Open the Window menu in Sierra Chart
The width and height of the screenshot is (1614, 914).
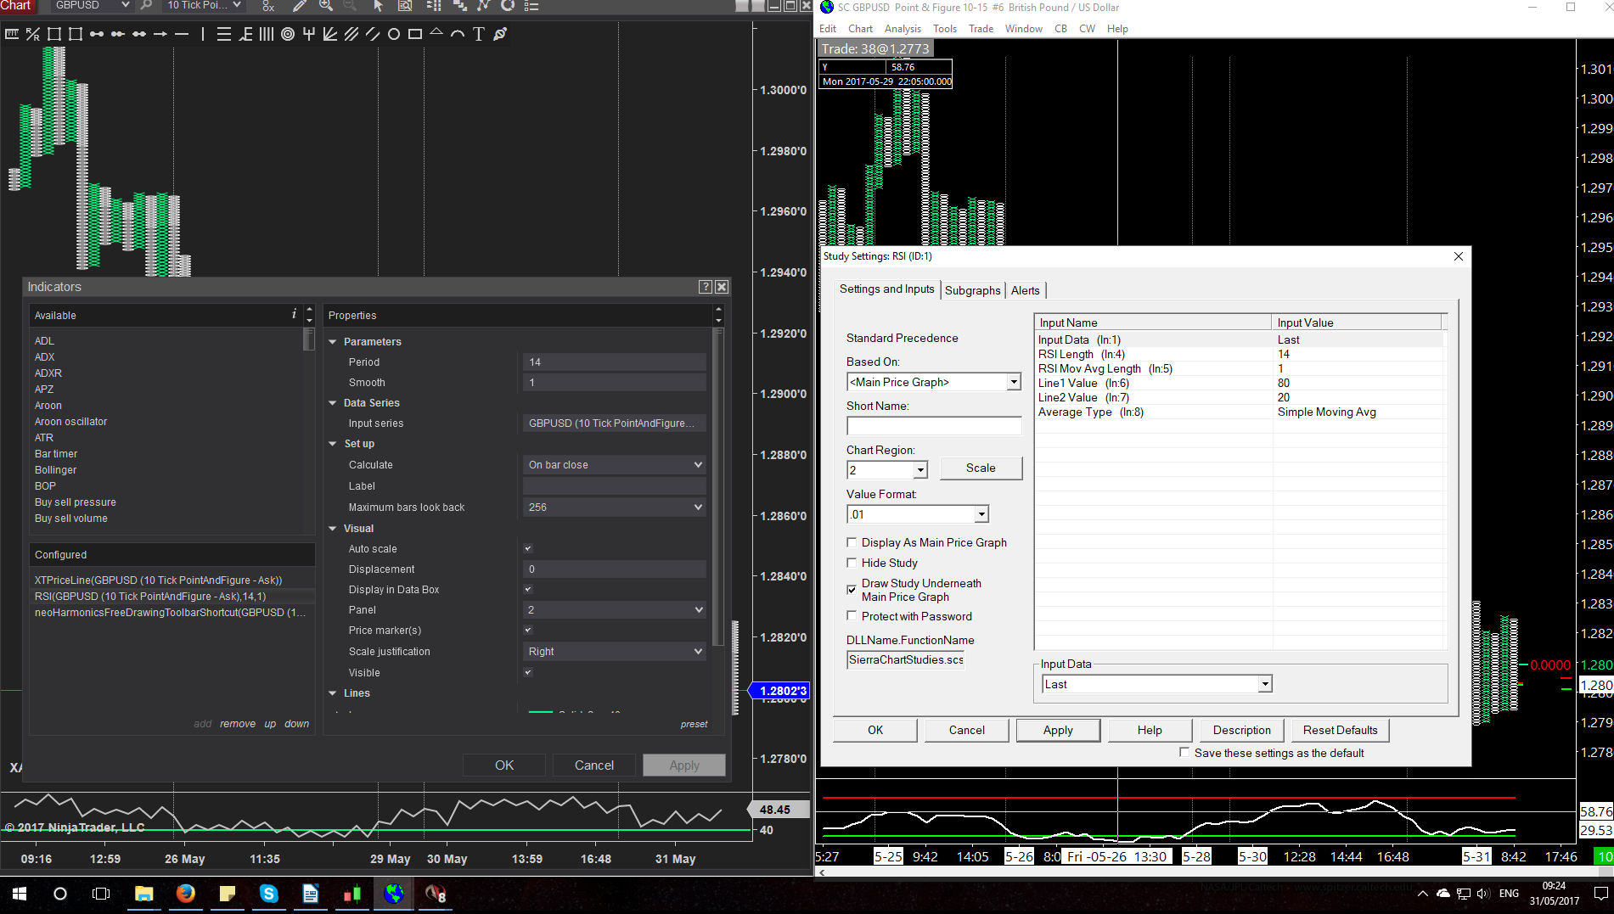pos(1023,29)
